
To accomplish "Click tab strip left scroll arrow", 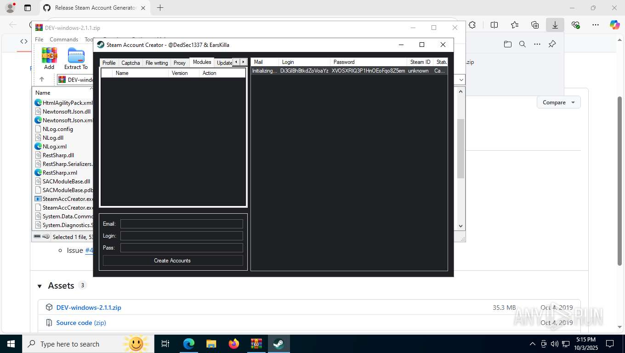I will click(x=236, y=62).
